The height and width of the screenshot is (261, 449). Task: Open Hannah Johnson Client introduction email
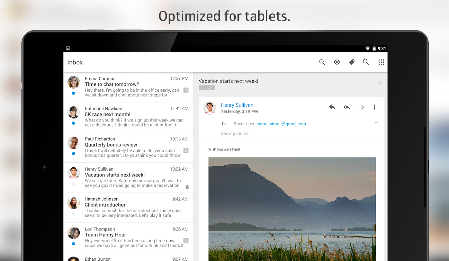click(128, 208)
